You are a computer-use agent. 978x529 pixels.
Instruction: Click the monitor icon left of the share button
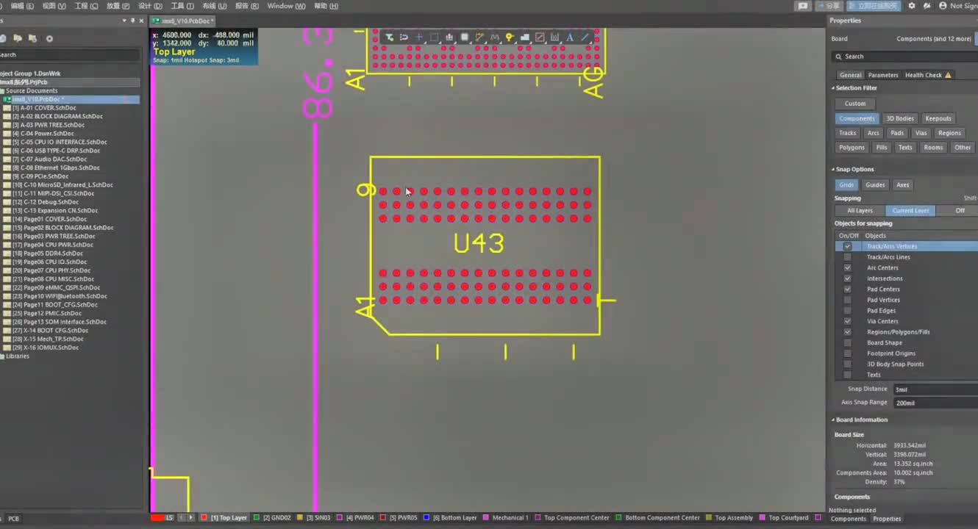[x=803, y=6]
